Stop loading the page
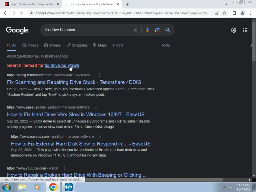256x192 pixels. coord(21,13)
